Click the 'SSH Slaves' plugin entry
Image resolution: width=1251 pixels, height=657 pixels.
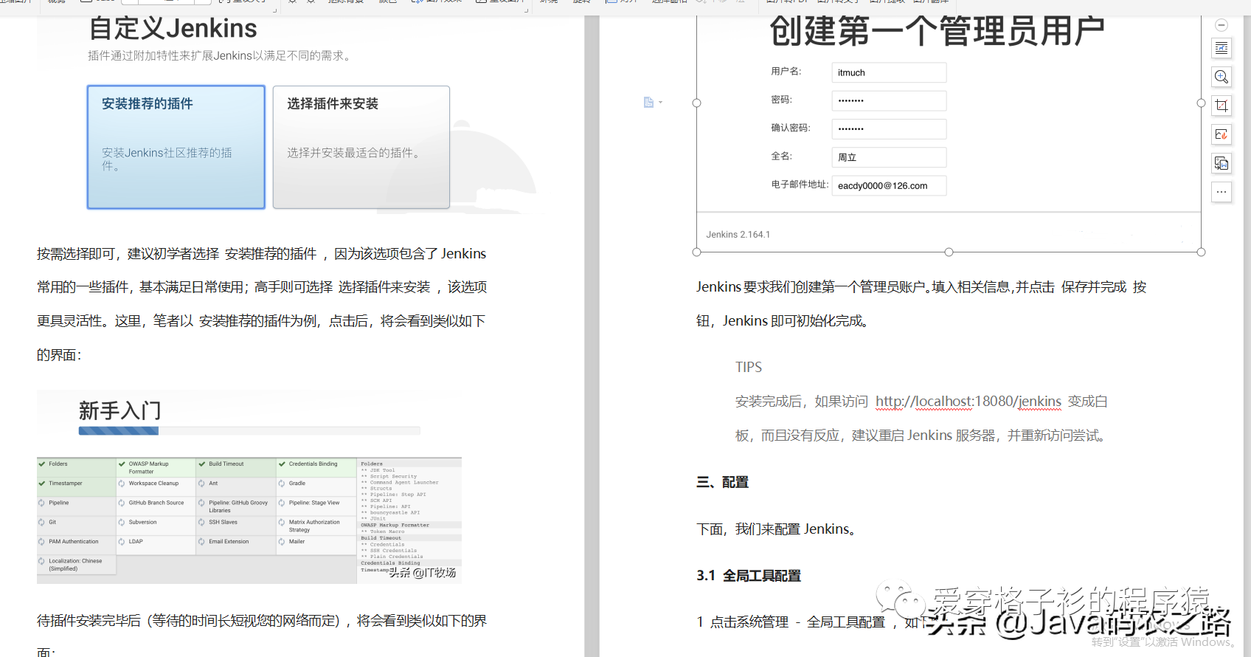(236, 524)
